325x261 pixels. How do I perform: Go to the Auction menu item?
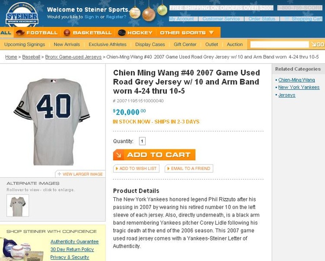235,44
